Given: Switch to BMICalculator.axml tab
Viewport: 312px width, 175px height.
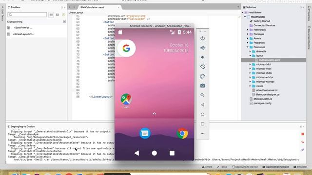Looking at the screenshot, I should click(92, 7).
